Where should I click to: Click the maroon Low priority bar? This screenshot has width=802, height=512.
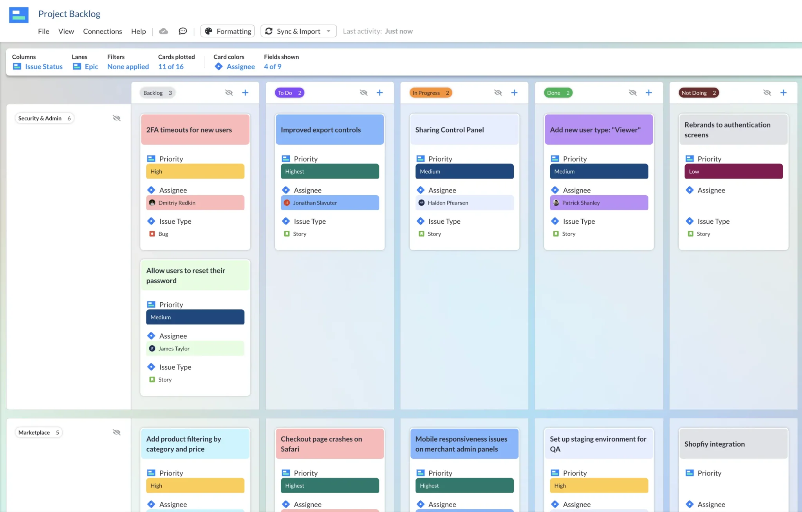pos(733,171)
